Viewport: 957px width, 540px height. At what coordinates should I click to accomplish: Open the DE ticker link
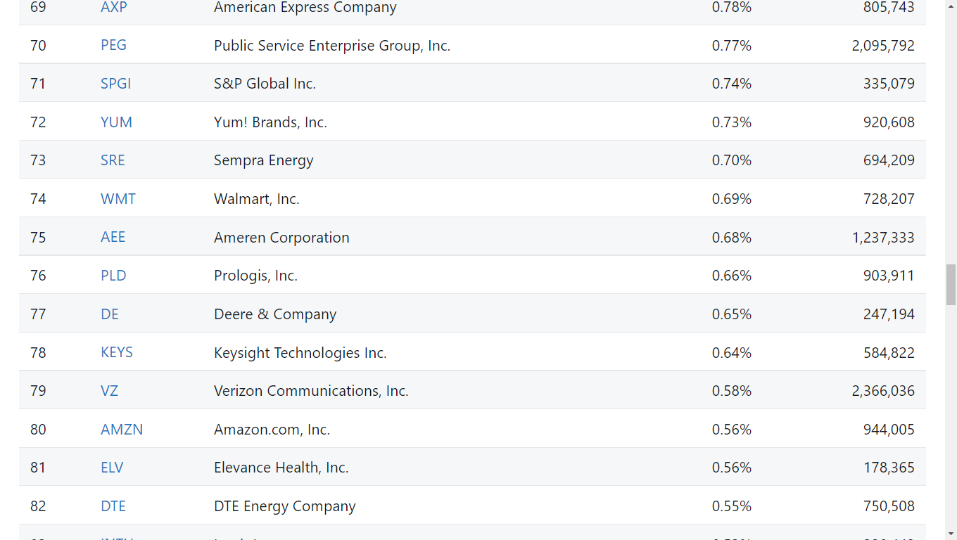click(110, 314)
